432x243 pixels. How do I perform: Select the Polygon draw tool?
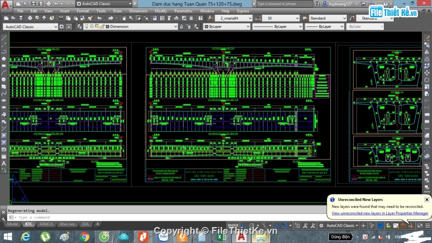(x=4, y=58)
